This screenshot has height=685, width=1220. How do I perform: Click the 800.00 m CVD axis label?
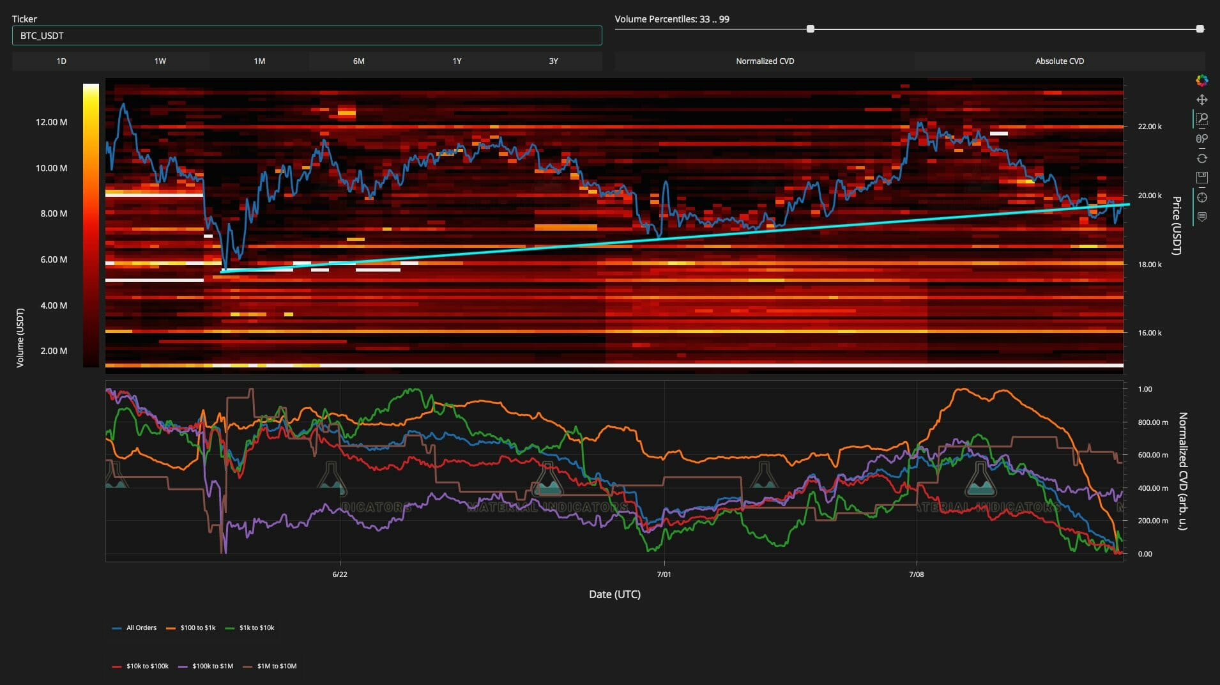pyautogui.click(x=1153, y=422)
